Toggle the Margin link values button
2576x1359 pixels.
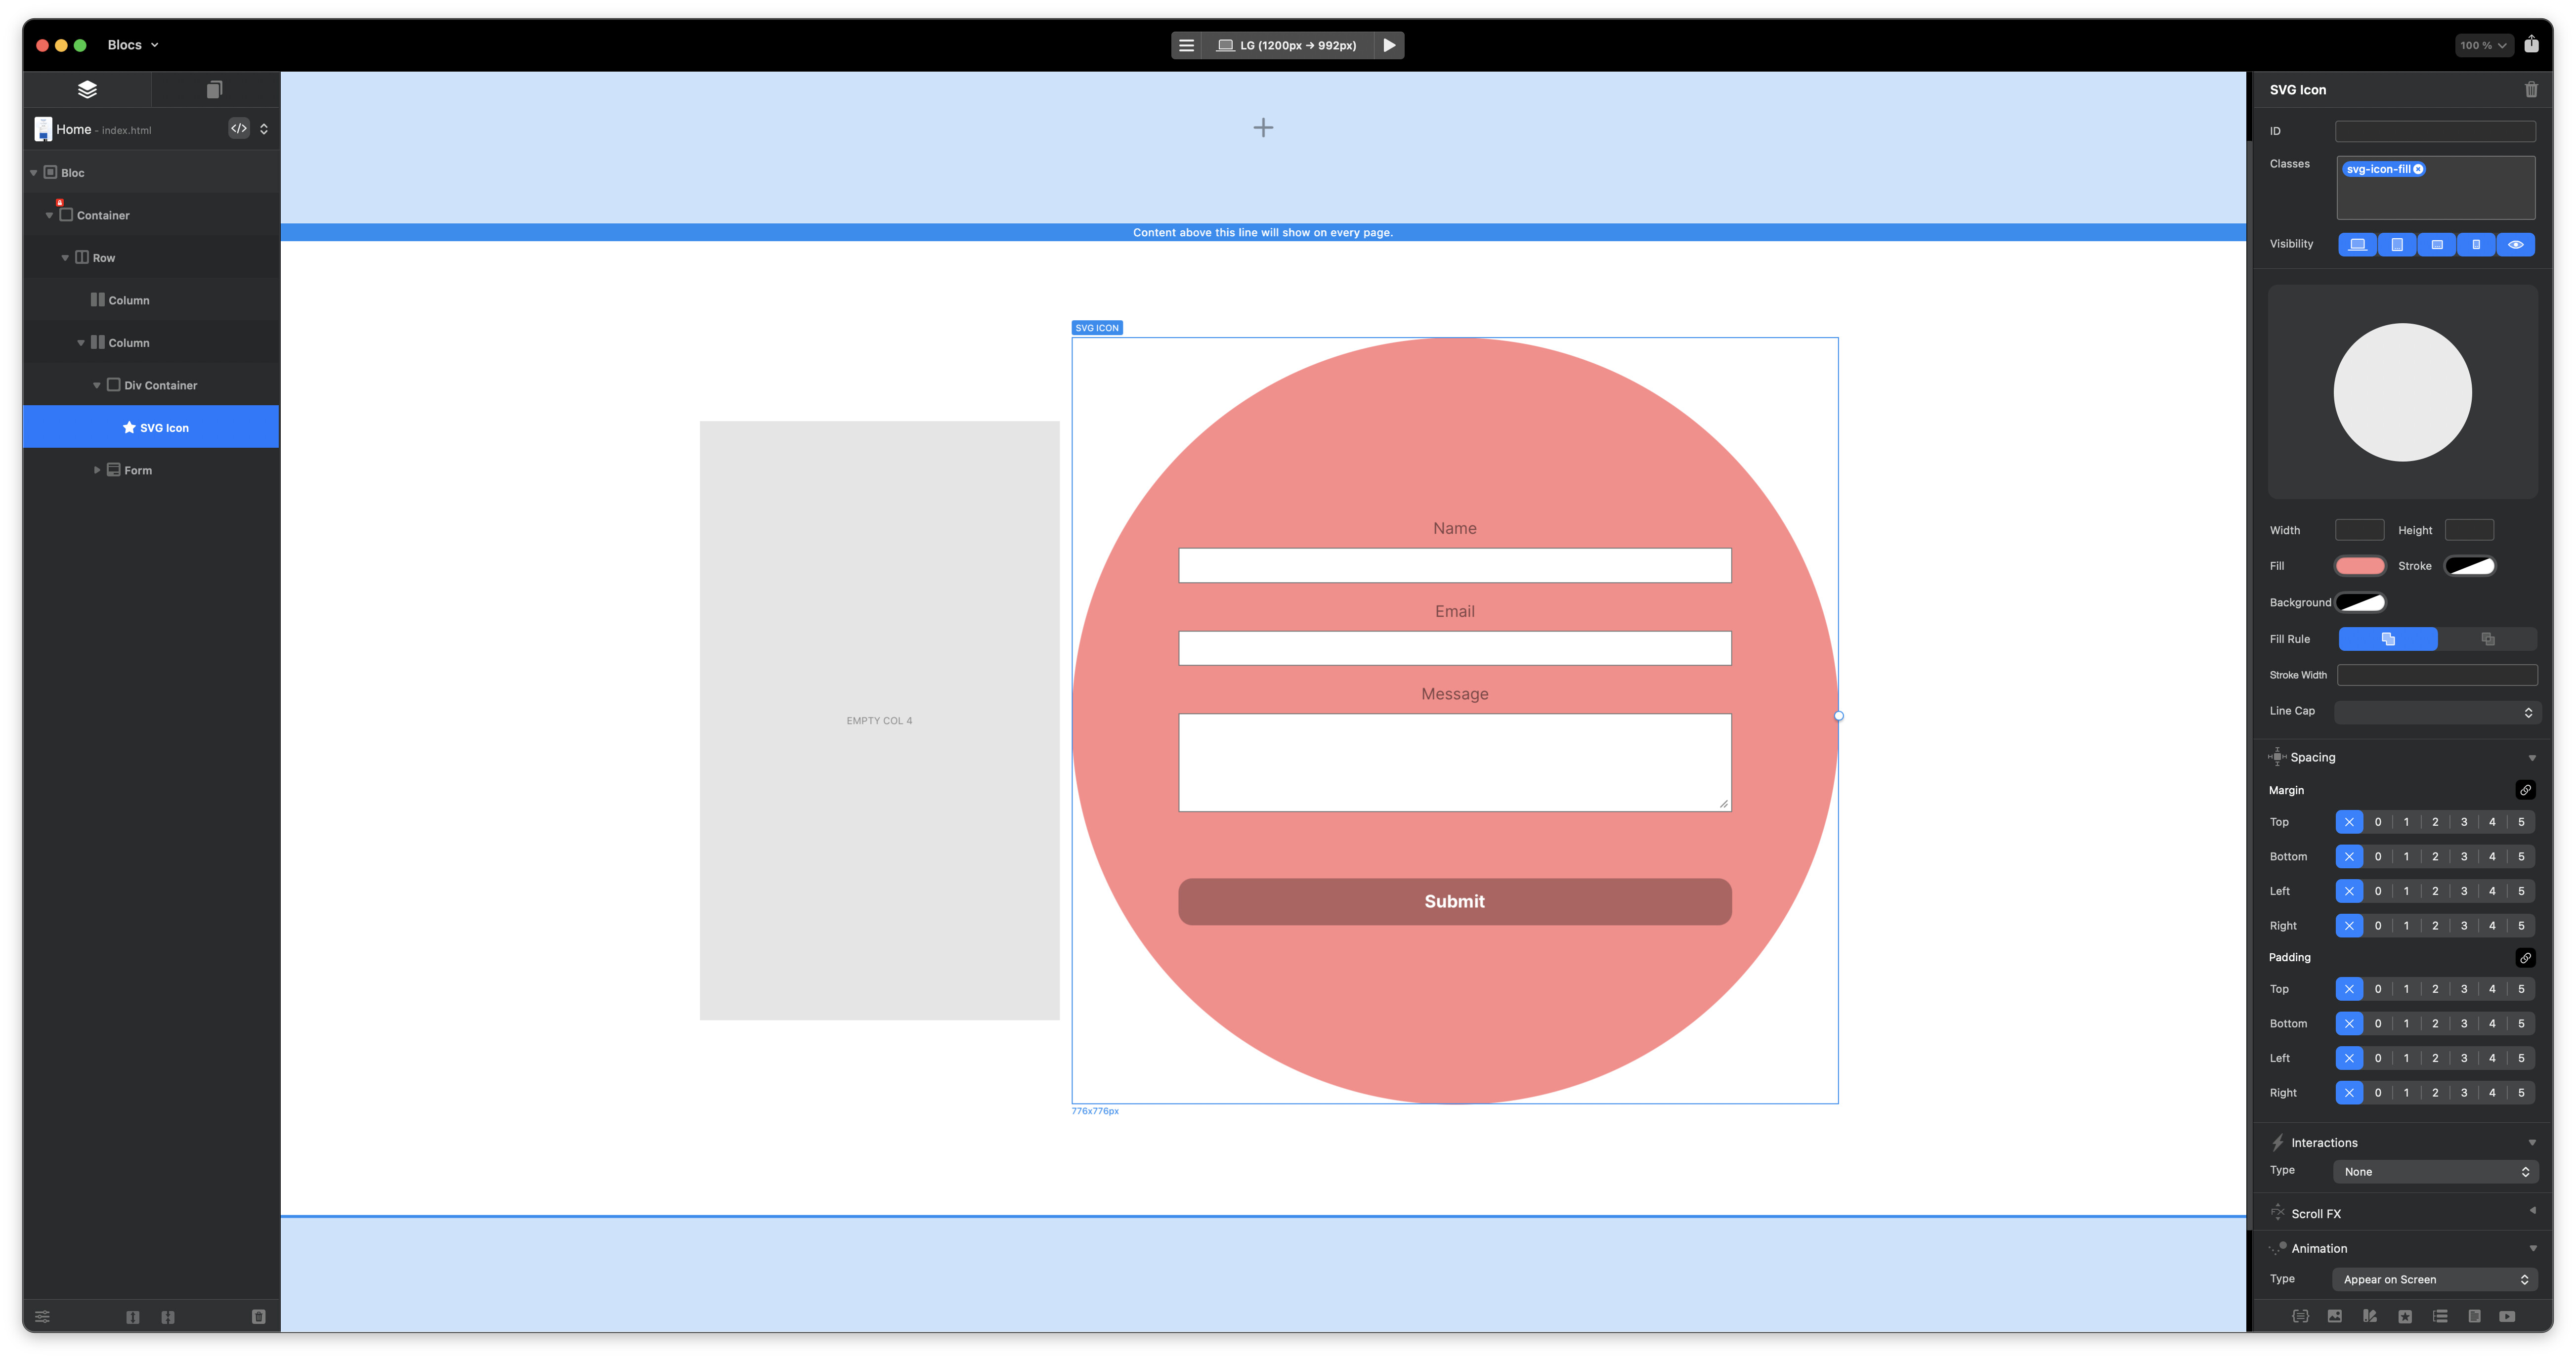[x=2524, y=790]
